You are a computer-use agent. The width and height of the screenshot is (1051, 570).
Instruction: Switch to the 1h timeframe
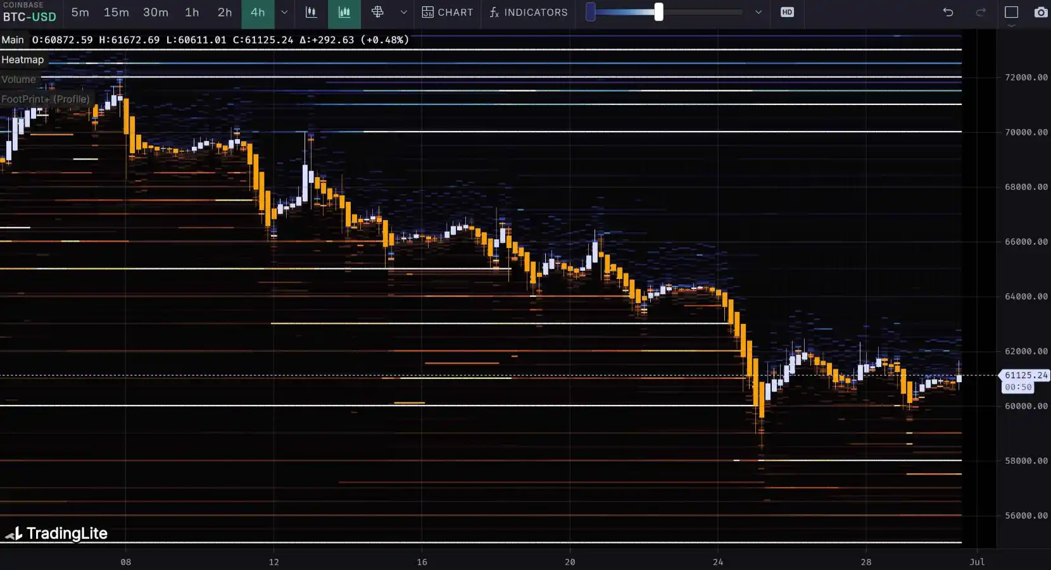[x=192, y=13]
